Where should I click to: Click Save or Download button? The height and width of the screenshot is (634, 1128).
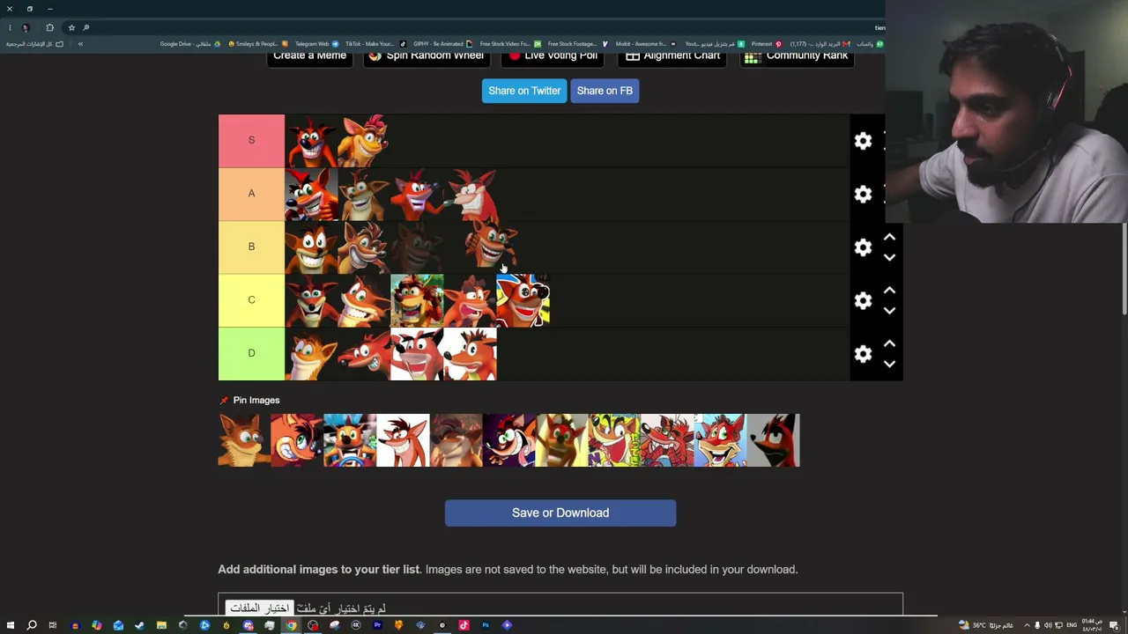[560, 512]
